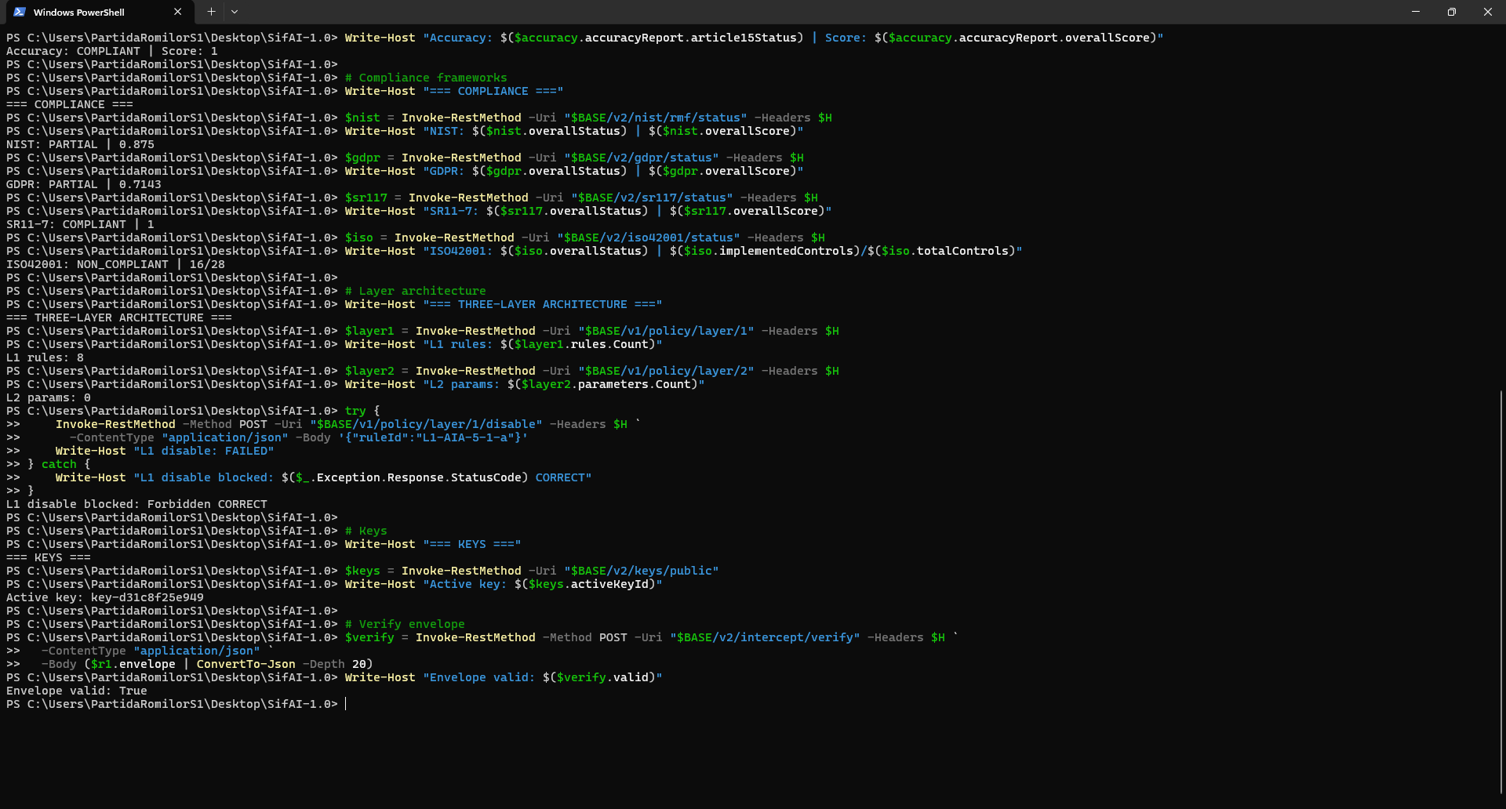This screenshot has height=809, width=1506.
Task: Place the cursor at the active prompt
Action: 345,704
